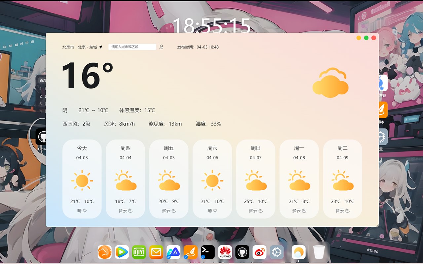Viewport: 423px width, 264px height.
Task: Click the large cloudy weather icon
Action: 330,82
